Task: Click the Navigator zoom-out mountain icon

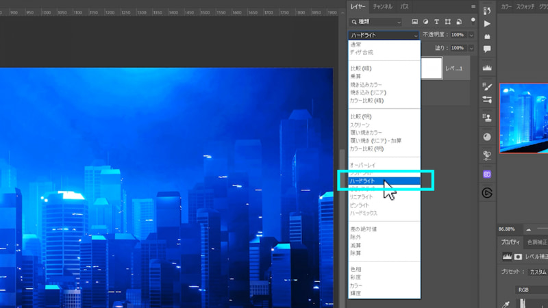Action: coord(528,229)
